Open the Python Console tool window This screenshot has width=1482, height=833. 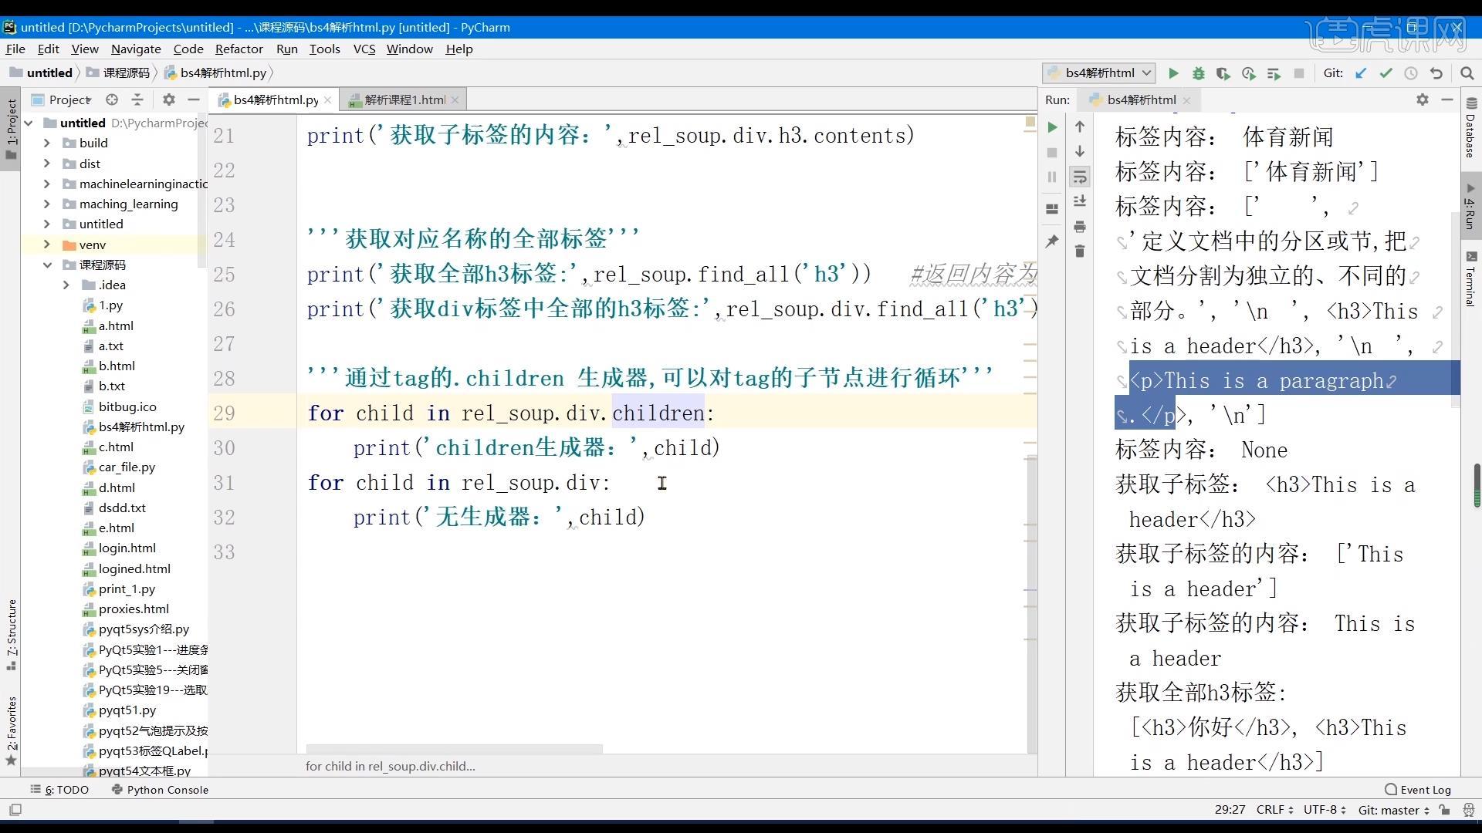click(160, 789)
